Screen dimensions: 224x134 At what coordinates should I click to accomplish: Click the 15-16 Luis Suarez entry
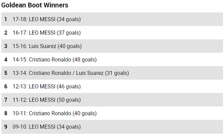[x=112, y=46]
